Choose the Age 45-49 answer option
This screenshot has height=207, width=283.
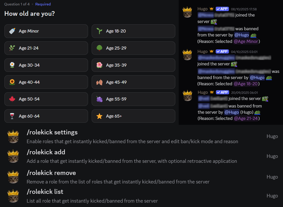[133, 82]
